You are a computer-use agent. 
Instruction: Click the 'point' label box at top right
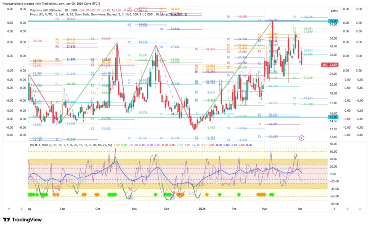click(334, 11)
